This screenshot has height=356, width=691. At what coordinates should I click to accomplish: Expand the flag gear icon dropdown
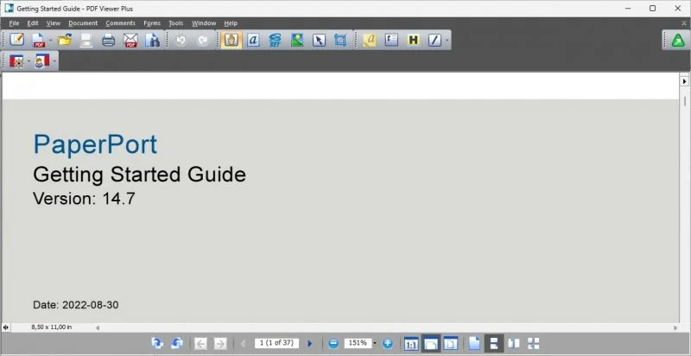coord(29,61)
